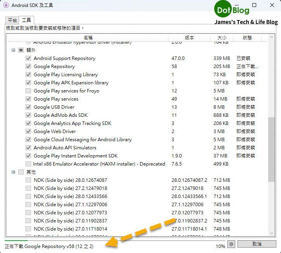Click the download progress bar
Screen dimensions: 281x253
[115, 241]
